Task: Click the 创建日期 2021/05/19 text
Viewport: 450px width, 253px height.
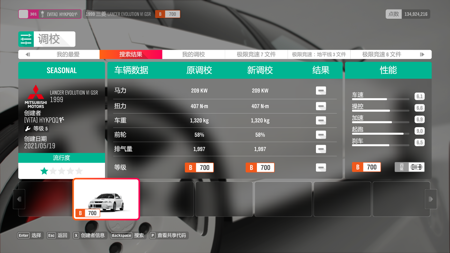Action: tap(40, 142)
